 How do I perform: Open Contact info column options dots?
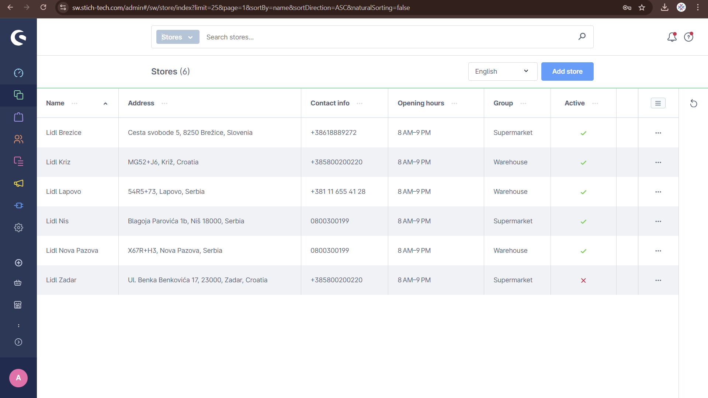click(360, 104)
